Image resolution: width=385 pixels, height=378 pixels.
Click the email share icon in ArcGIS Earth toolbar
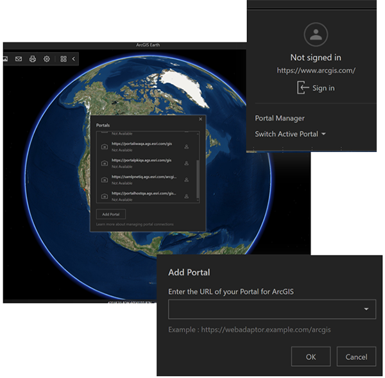point(19,59)
